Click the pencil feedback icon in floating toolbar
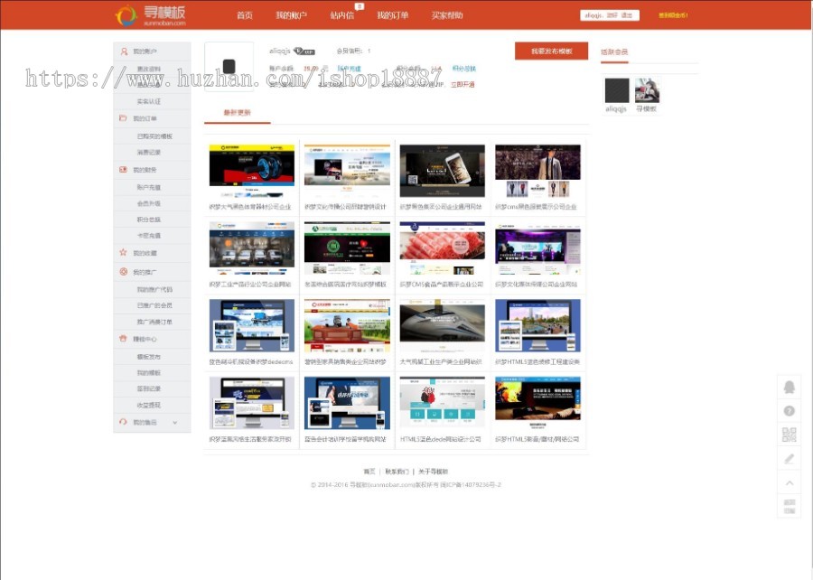 click(x=790, y=459)
